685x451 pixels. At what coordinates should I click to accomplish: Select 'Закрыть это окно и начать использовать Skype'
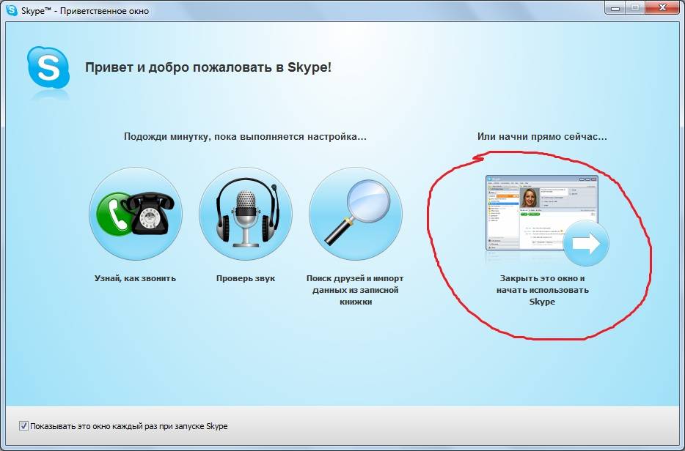tap(542, 290)
